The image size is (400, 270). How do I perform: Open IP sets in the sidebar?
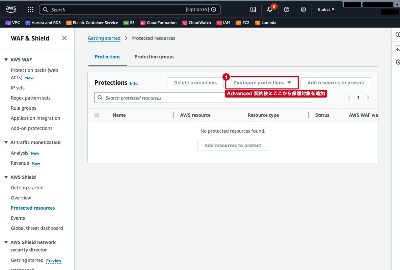tap(18, 88)
